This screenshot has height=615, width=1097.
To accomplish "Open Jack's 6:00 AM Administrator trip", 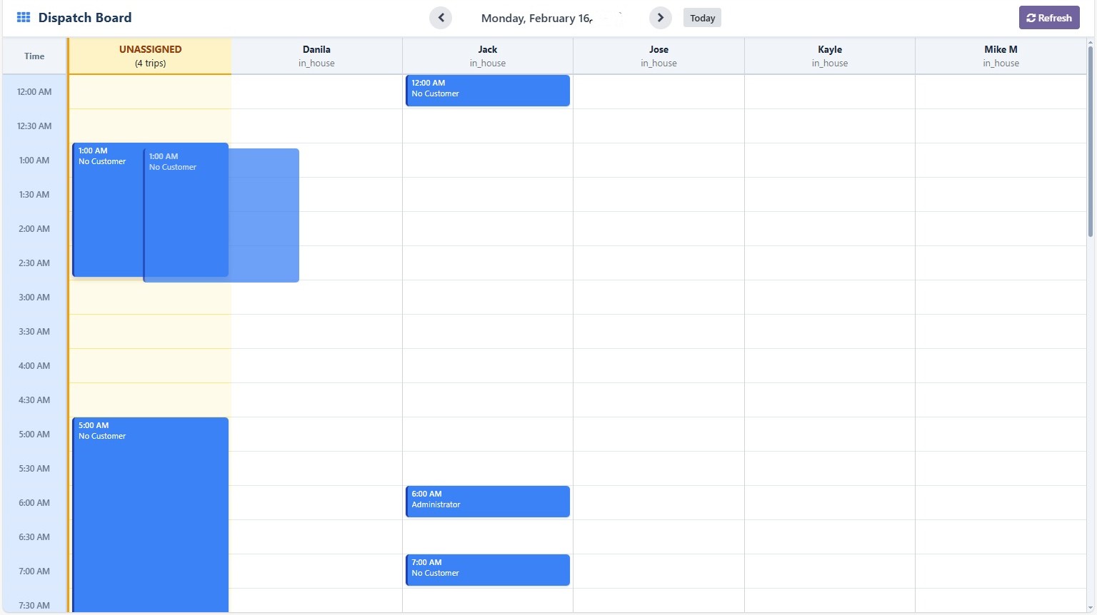I will coord(487,502).
